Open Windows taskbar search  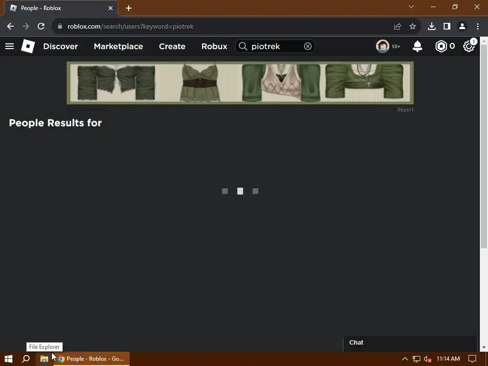(x=26, y=359)
